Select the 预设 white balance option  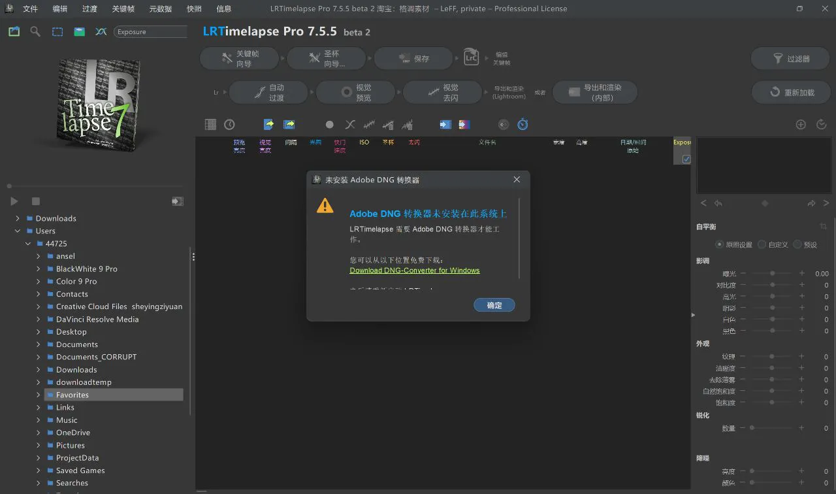(797, 244)
